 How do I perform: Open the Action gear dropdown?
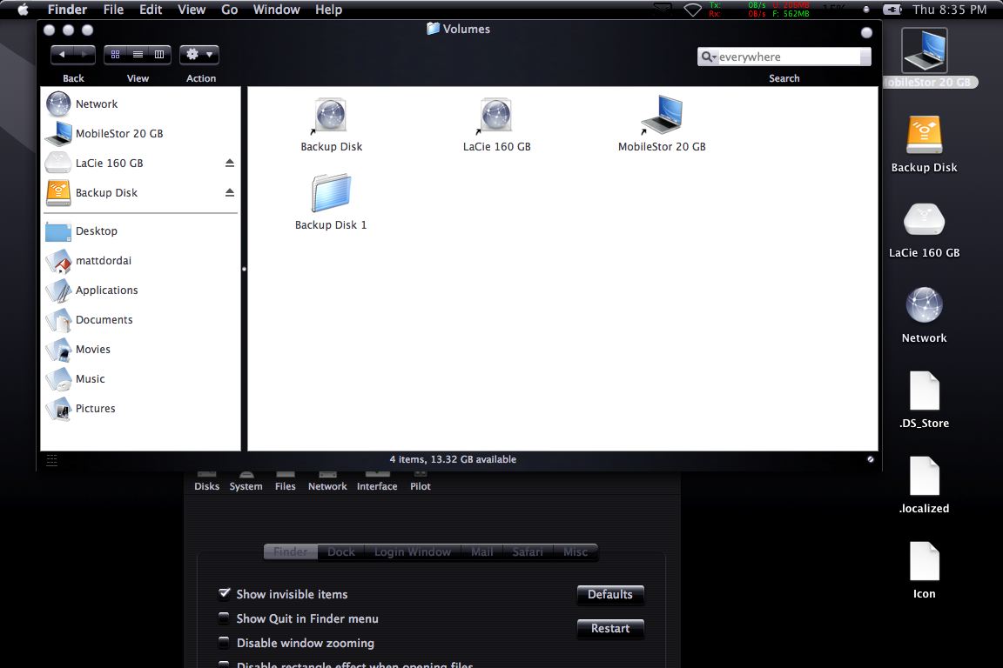click(x=199, y=55)
